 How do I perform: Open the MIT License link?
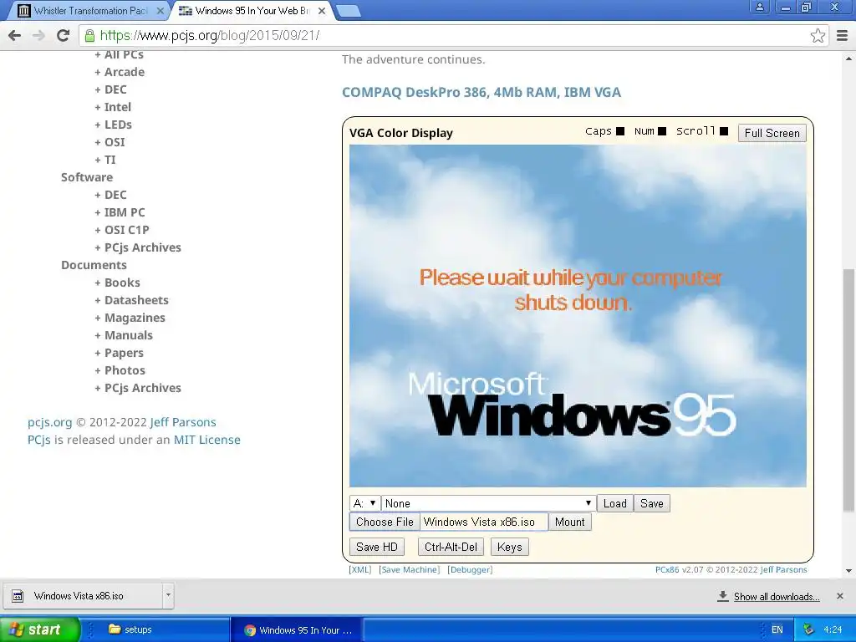[x=207, y=440]
